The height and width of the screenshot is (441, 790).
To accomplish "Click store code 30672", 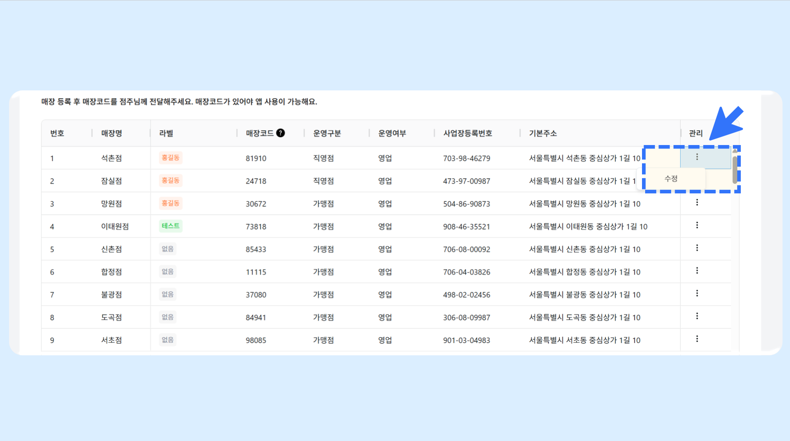I will [x=256, y=204].
